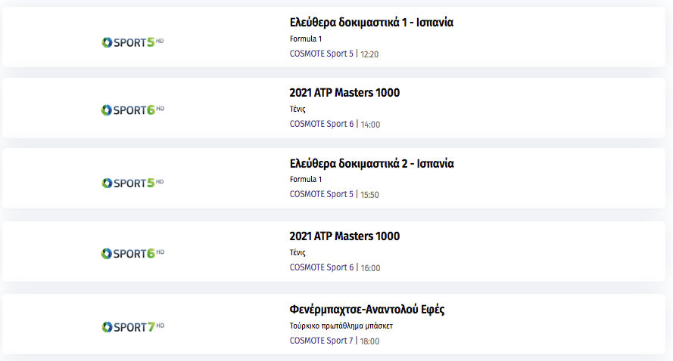Follow COSMOTE Sport 5 link at 15:50
Image resolution: width=673 pixels, height=361 pixels.
click(322, 194)
